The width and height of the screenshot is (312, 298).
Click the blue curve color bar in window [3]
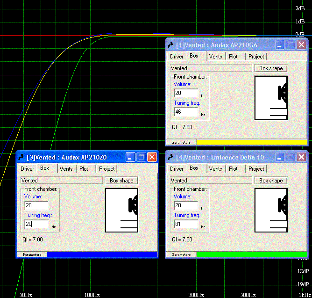click(x=102, y=254)
